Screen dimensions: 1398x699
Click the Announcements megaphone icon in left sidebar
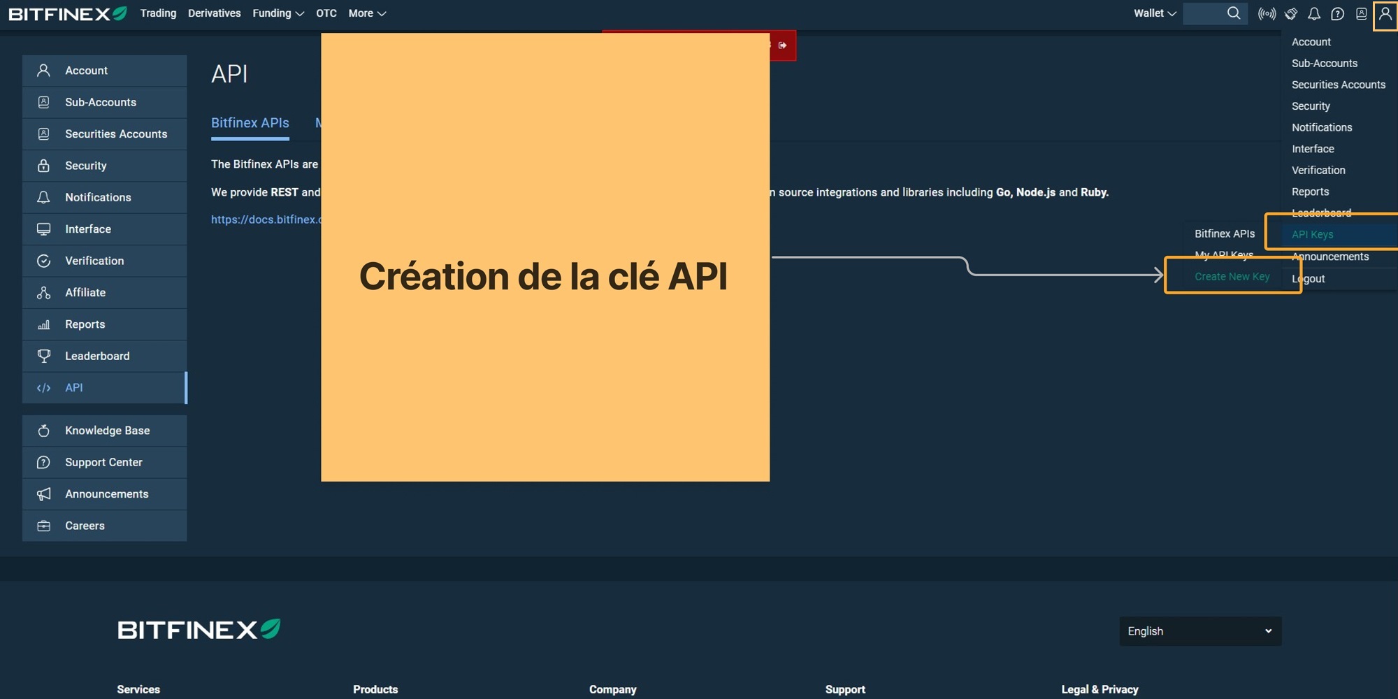[x=43, y=494]
